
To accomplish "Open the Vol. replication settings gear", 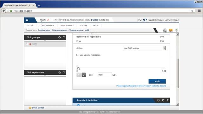I will click(59, 73).
